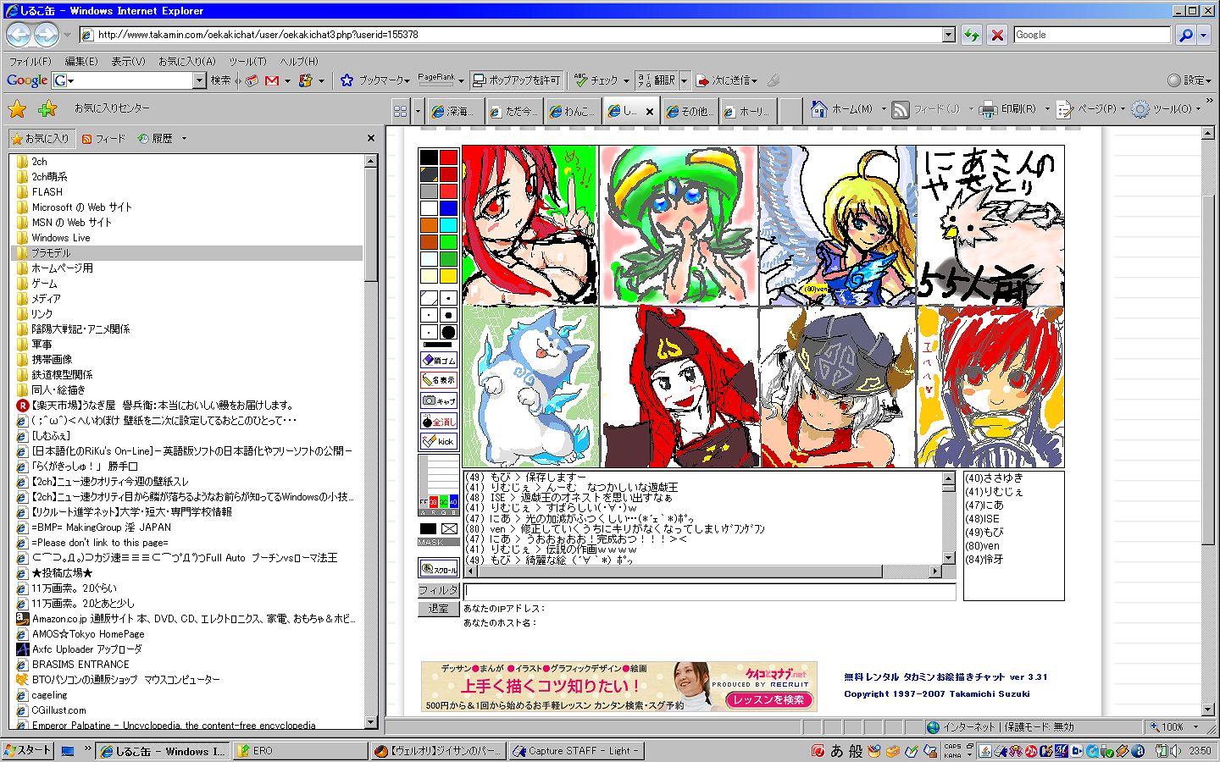
Task: Click the chat message input field
Action: [x=710, y=591]
